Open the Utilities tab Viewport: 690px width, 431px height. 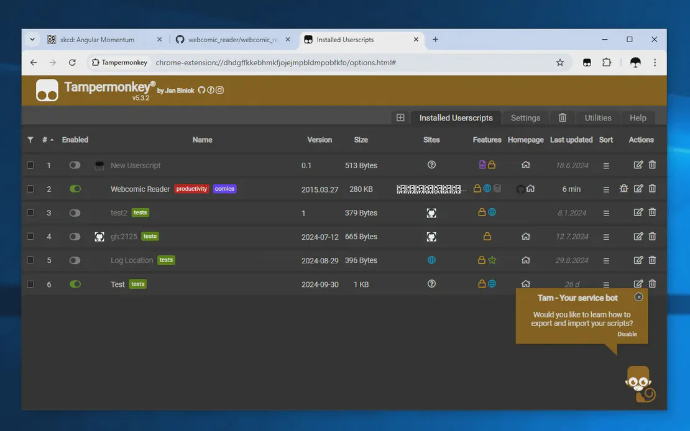597,118
